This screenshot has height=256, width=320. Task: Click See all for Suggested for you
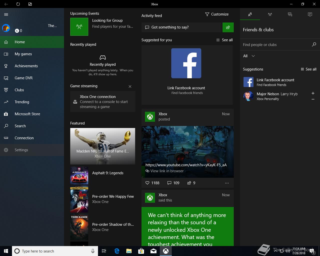pyautogui.click(x=224, y=40)
